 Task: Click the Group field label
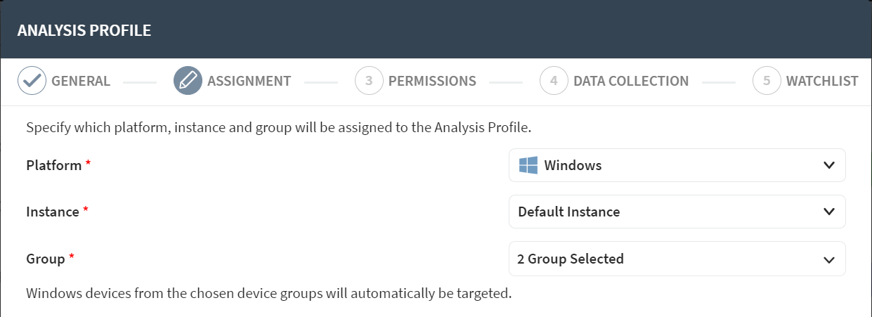tap(46, 259)
